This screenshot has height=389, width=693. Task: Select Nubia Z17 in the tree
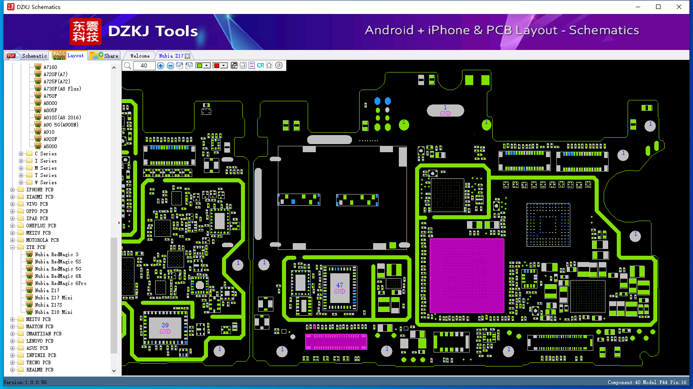pyautogui.click(x=47, y=290)
